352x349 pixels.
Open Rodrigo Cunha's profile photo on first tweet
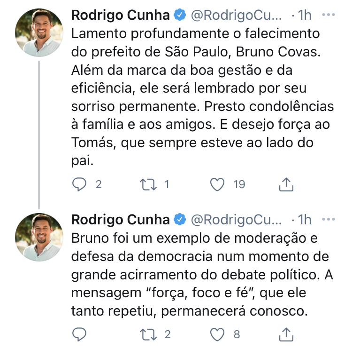39,32
